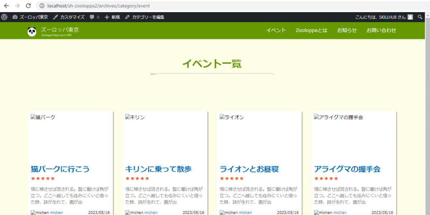This screenshot has height=215, width=430.
Task: Click the 猫パーク broken image thumbnail
Action: (43, 117)
